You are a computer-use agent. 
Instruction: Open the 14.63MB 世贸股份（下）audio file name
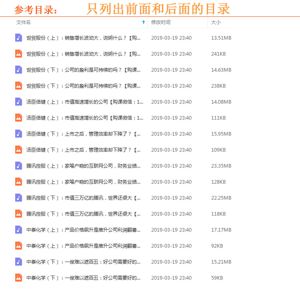83,70
